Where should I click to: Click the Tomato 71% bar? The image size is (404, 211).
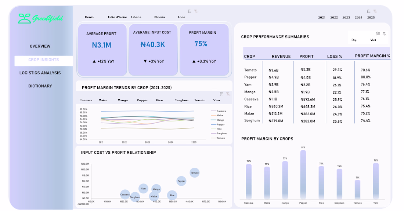[x=357, y=190]
